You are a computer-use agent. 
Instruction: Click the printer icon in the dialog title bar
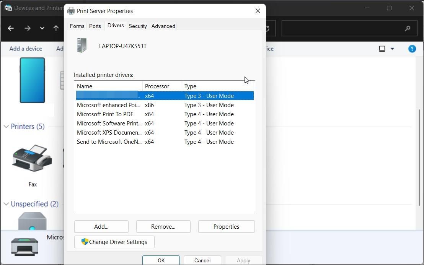click(x=70, y=11)
